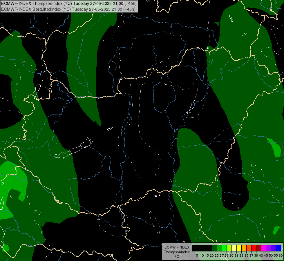The width and height of the screenshot is (284, 261).
Task: Click the legend value 60
Action: click(281, 255)
